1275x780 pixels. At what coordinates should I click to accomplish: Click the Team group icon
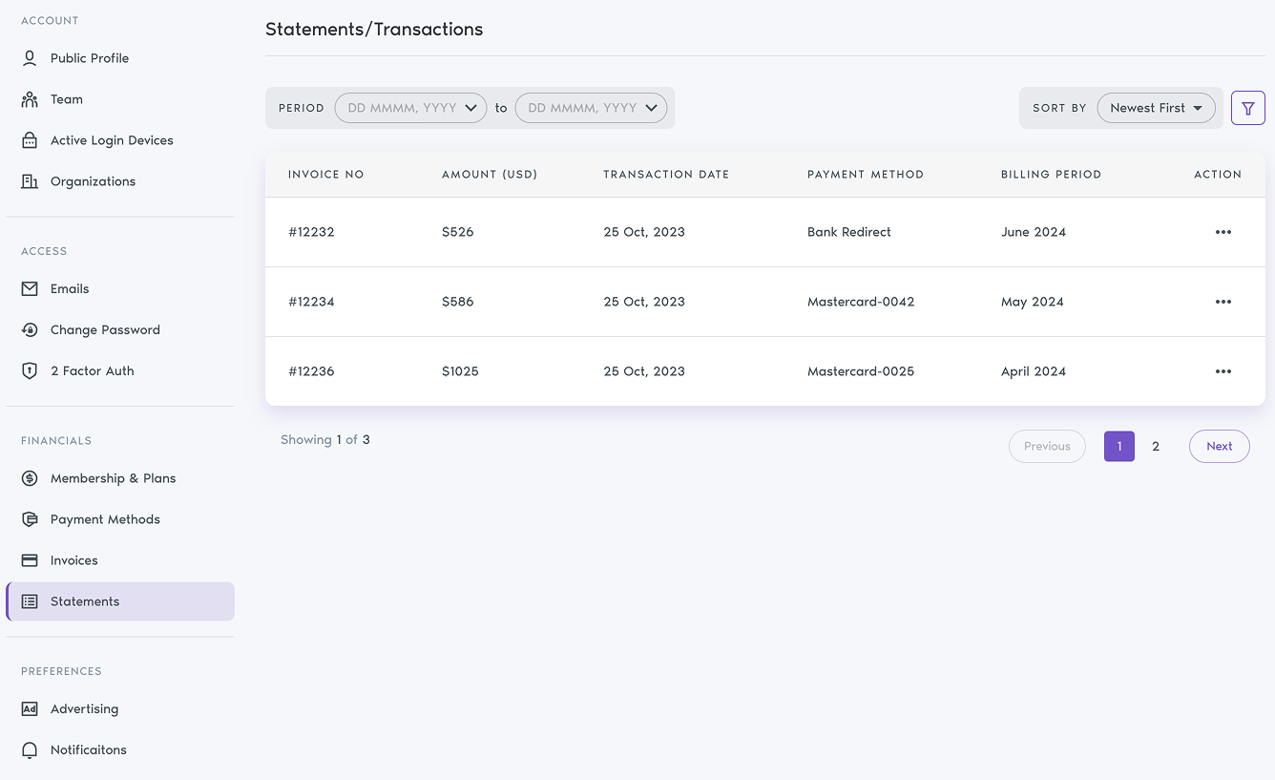coord(30,99)
